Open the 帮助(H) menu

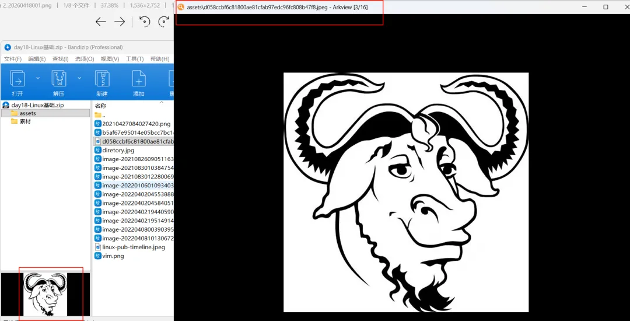tap(160, 59)
